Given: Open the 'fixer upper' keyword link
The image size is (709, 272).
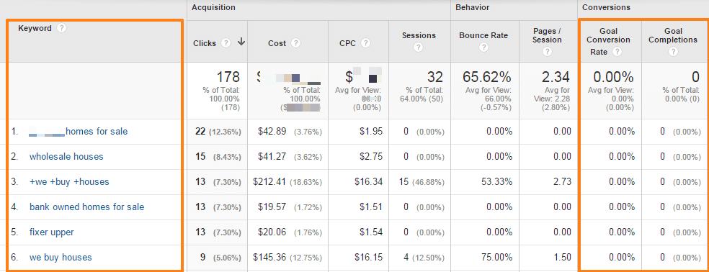Looking at the screenshot, I should tap(52, 232).
